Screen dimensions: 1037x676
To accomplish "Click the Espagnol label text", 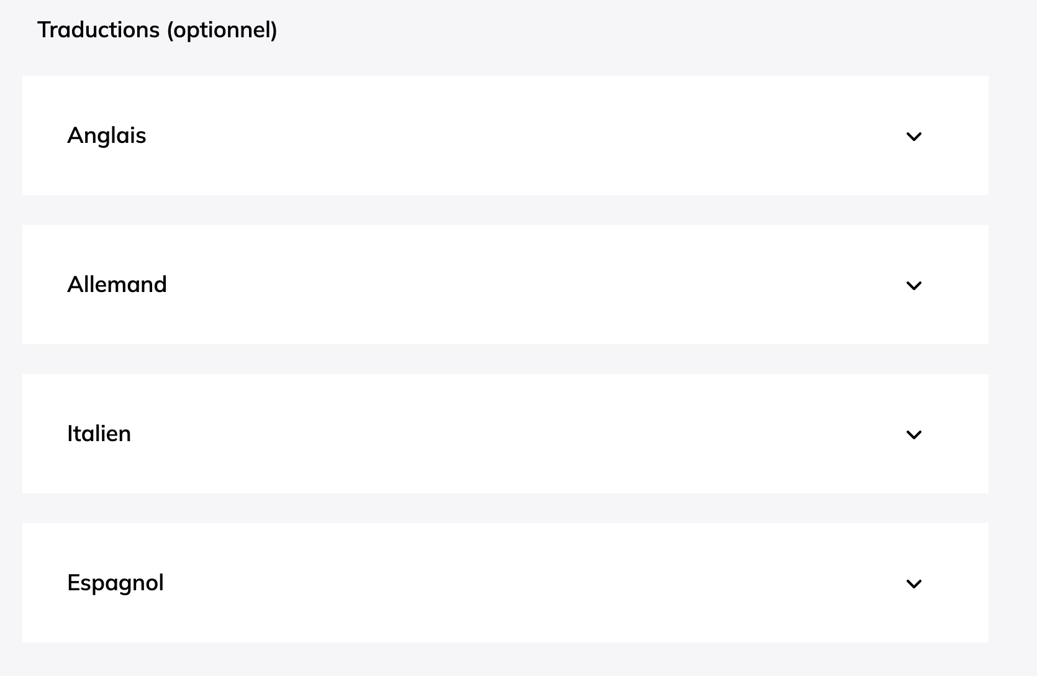I will [115, 583].
